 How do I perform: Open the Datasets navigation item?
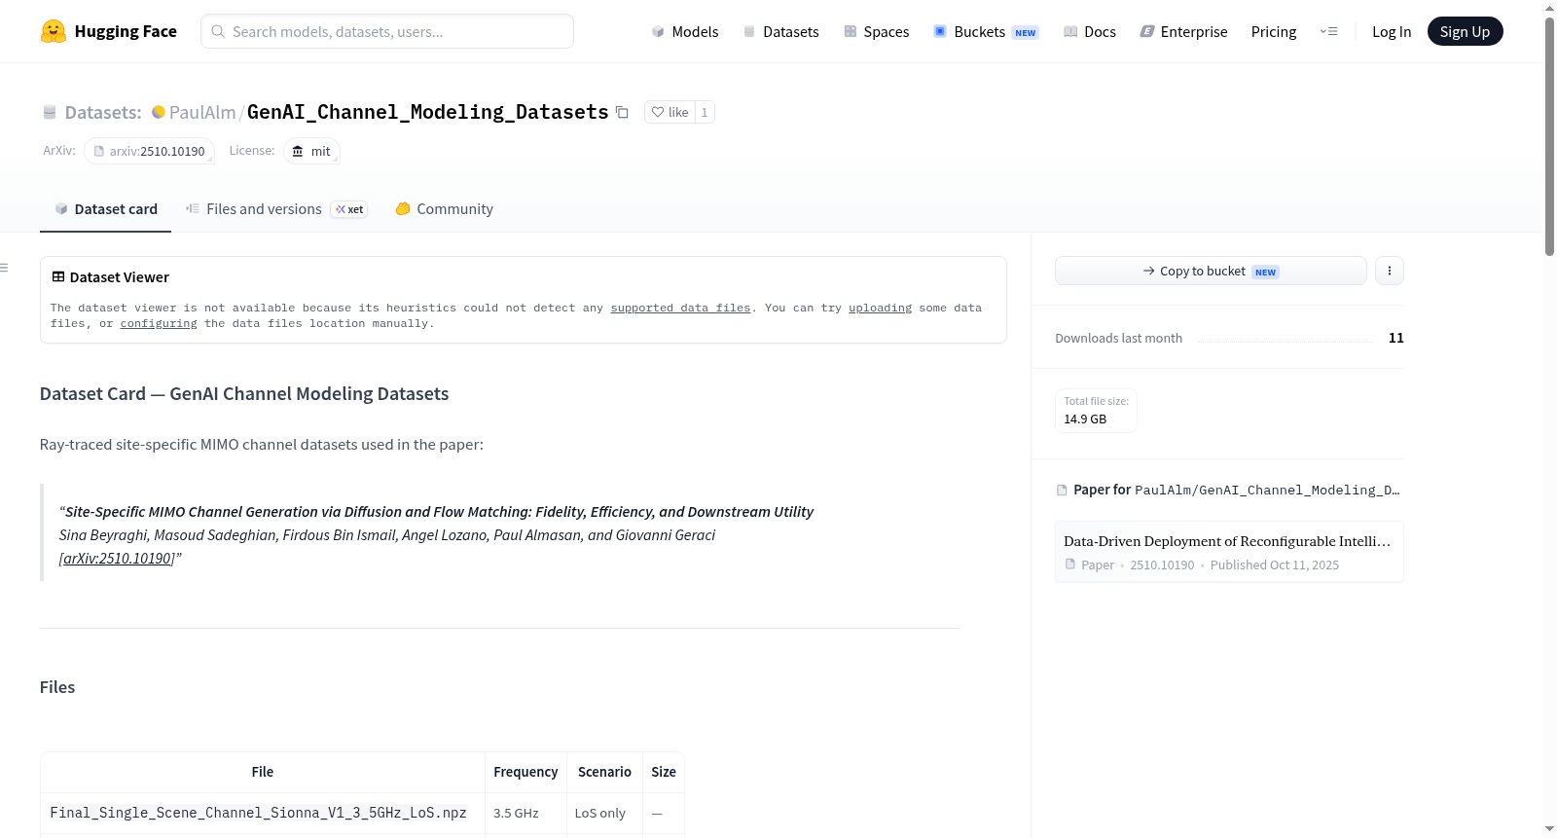pyautogui.click(x=781, y=31)
